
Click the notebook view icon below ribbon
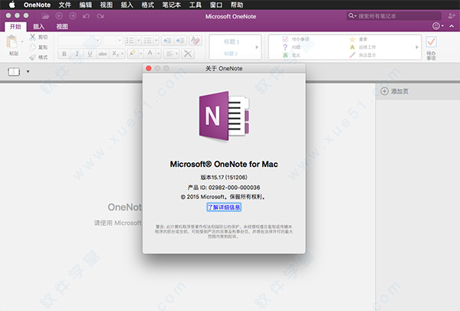point(14,71)
